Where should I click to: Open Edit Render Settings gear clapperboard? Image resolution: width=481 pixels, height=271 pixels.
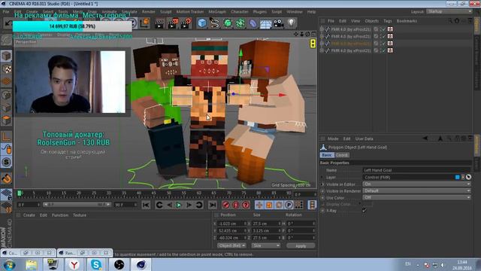pos(186,23)
